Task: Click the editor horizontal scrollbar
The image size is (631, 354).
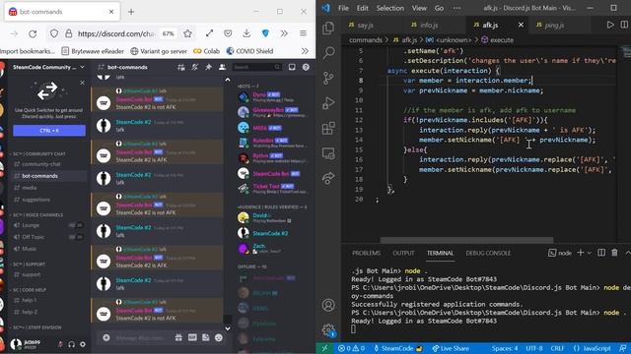Action: click(466, 240)
